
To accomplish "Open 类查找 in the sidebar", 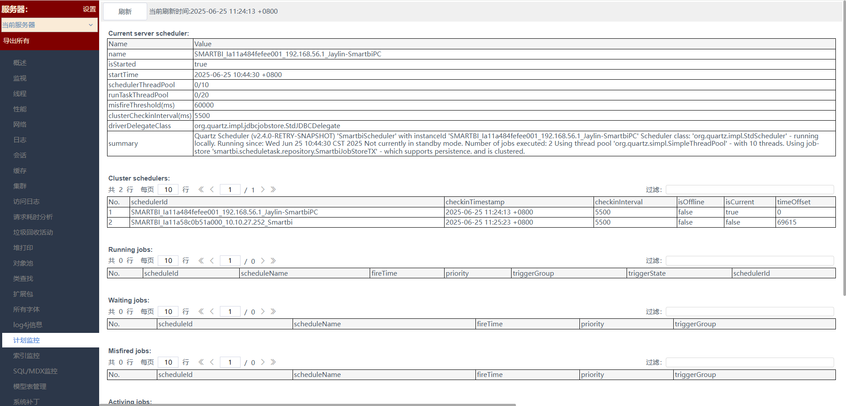I will click(23, 279).
